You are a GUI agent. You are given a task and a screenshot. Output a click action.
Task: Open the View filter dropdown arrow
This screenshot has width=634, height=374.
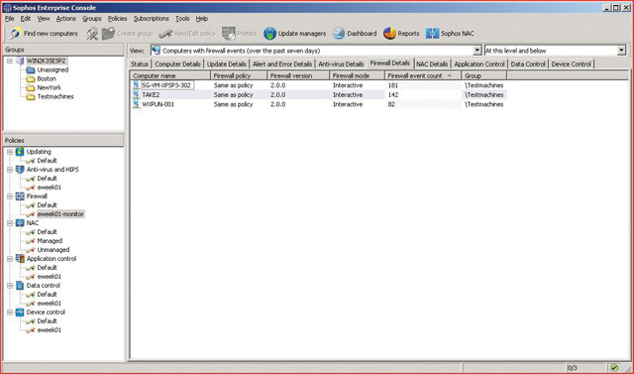tap(477, 51)
